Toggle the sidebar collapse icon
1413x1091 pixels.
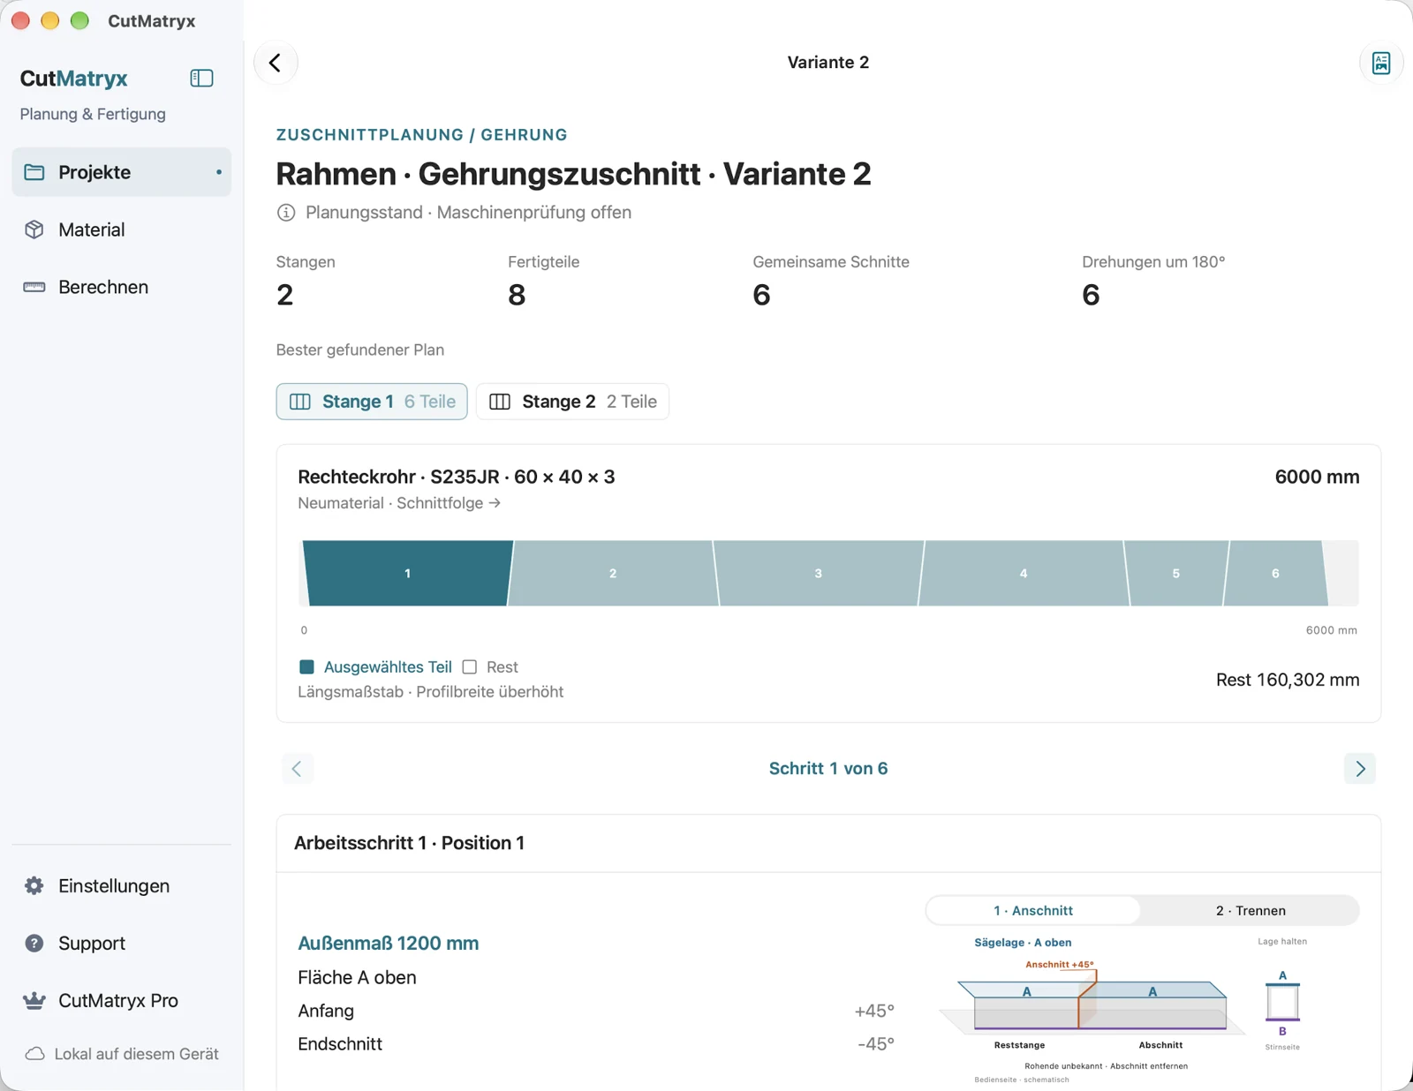pyautogui.click(x=201, y=78)
